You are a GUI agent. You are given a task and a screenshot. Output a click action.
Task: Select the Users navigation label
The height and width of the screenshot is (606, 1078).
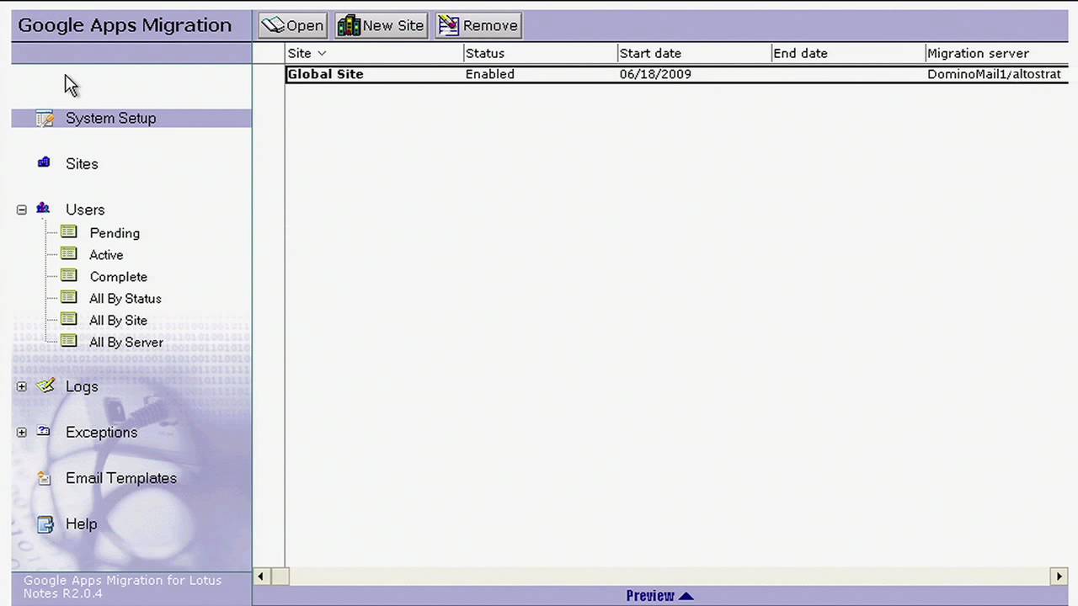85,210
